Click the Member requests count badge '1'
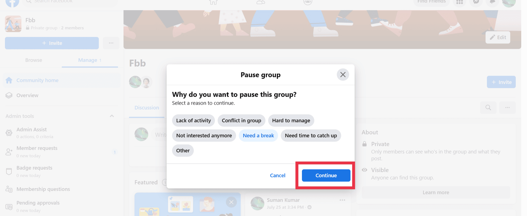This screenshot has width=527, height=216. pos(115,152)
